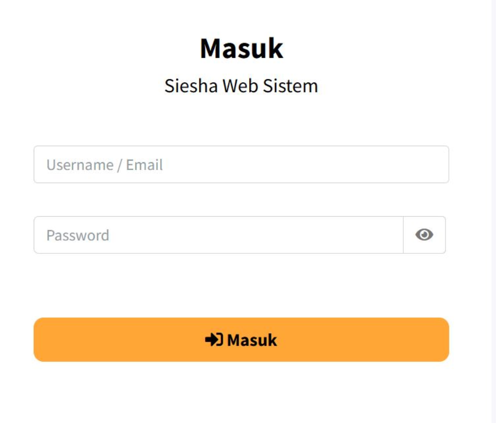Click the sign-in arrow icon on Masuk button

pyautogui.click(x=214, y=340)
